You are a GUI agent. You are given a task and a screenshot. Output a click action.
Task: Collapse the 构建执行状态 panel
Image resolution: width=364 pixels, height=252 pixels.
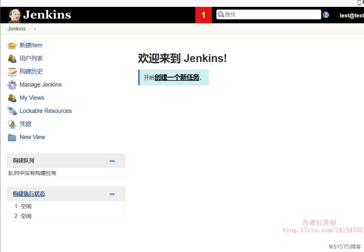click(x=112, y=194)
